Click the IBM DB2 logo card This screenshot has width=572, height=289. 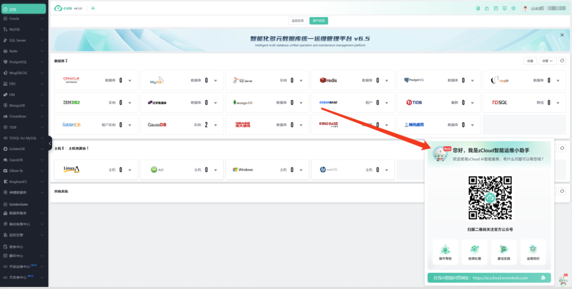(71, 103)
